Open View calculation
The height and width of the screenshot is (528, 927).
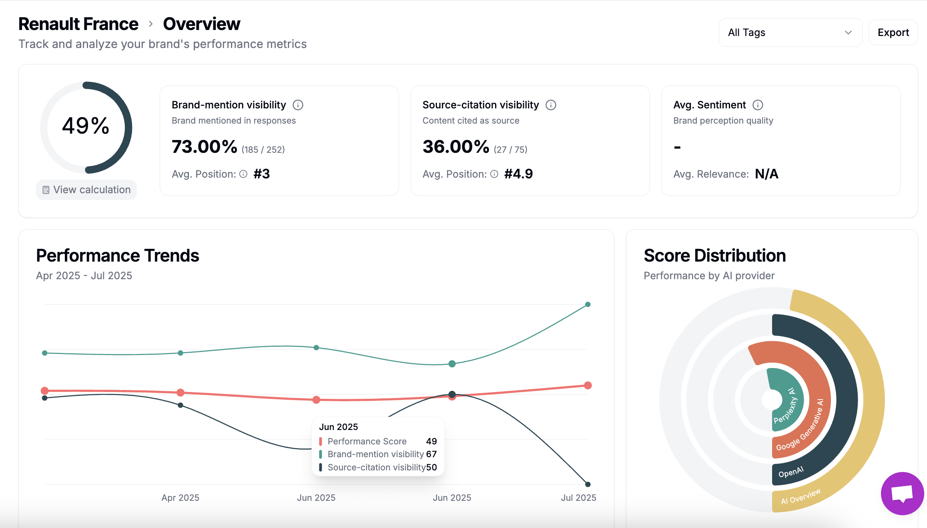coord(86,190)
